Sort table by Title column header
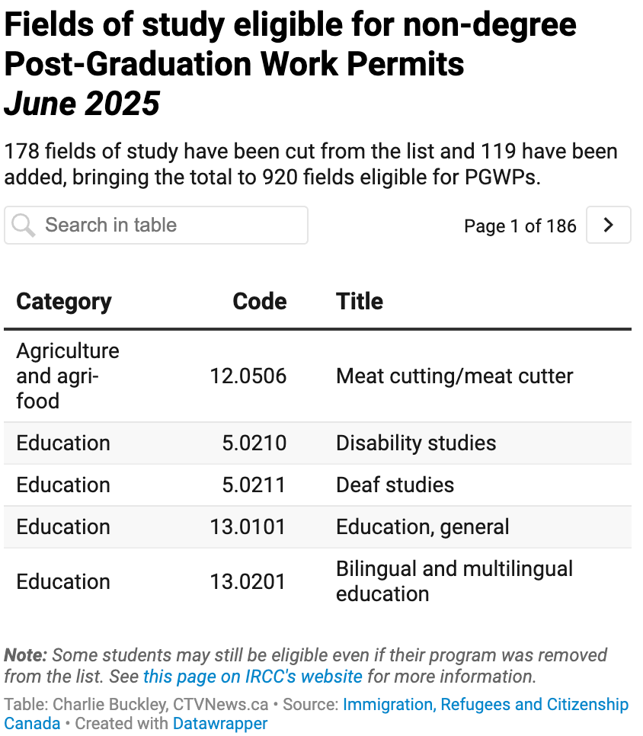 (x=360, y=302)
